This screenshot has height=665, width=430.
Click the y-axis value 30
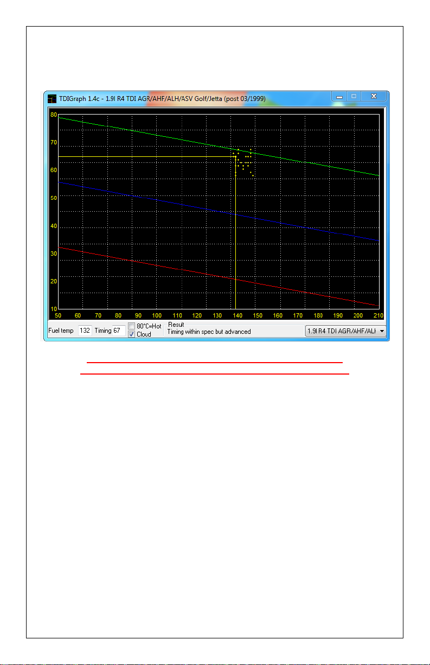[54, 254]
